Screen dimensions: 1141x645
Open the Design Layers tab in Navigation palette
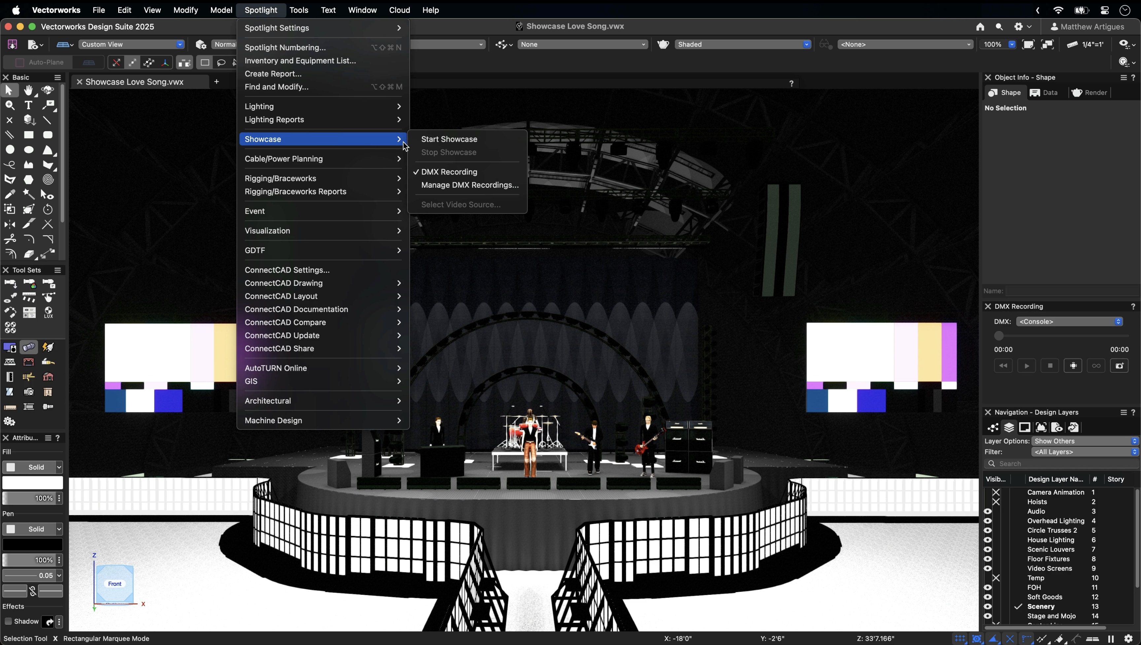[1009, 427]
